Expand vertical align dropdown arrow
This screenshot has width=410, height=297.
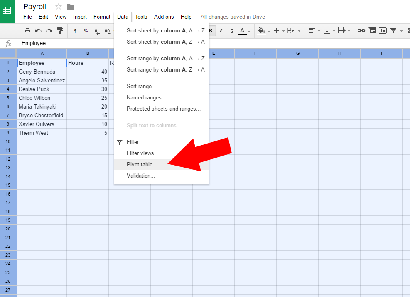334,31
